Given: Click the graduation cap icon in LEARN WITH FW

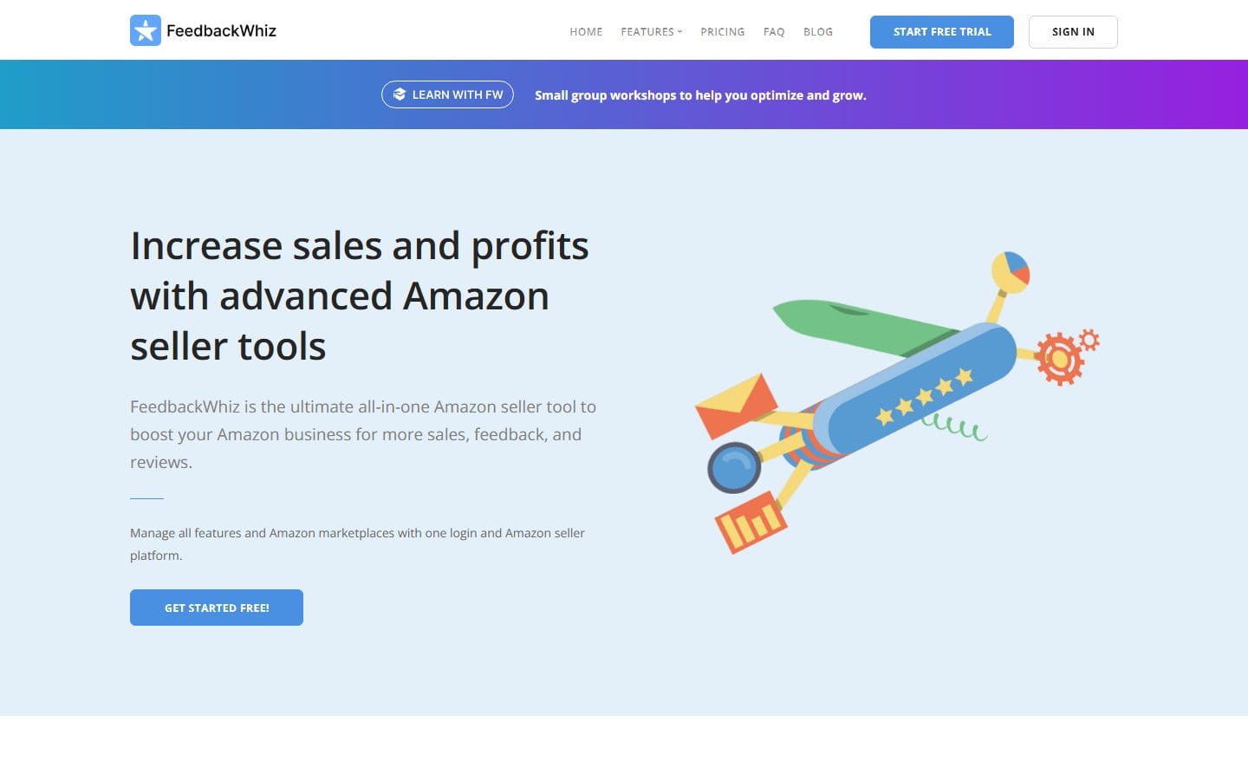Looking at the screenshot, I should (x=400, y=94).
